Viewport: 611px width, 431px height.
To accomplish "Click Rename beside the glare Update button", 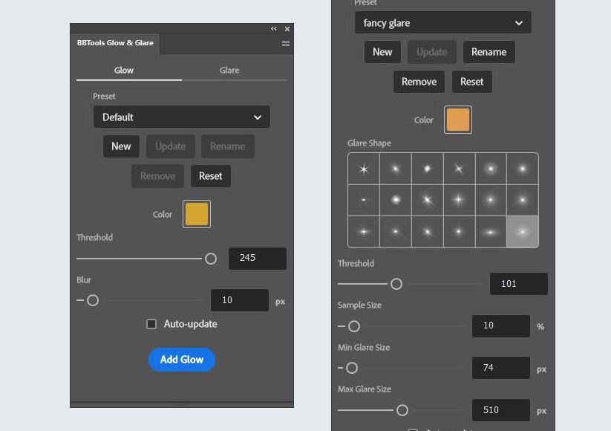I will pos(489,52).
